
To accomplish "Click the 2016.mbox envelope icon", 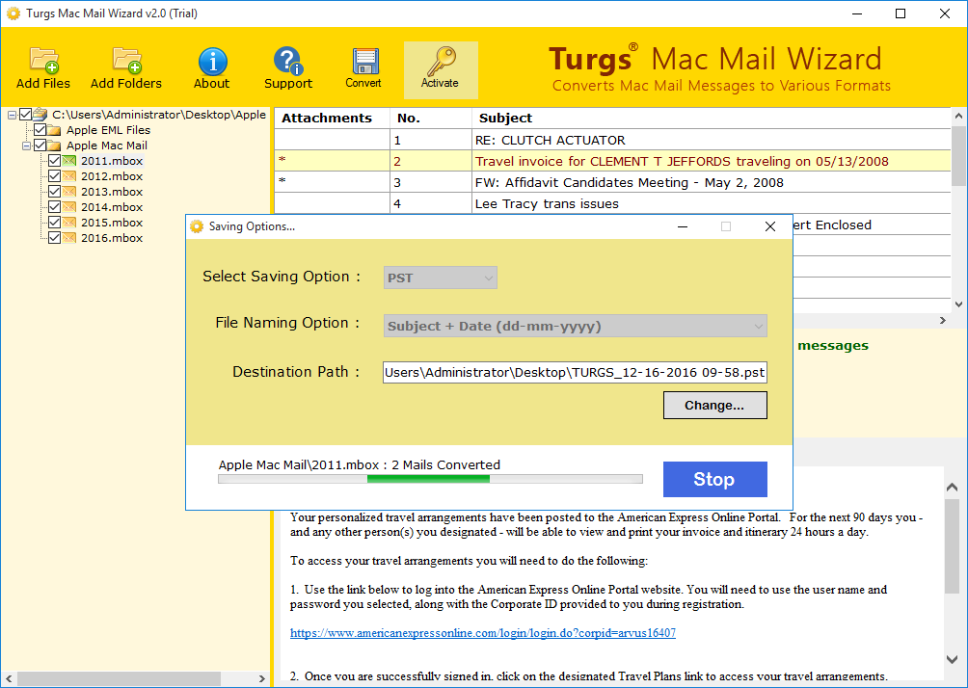I will pos(69,238).
